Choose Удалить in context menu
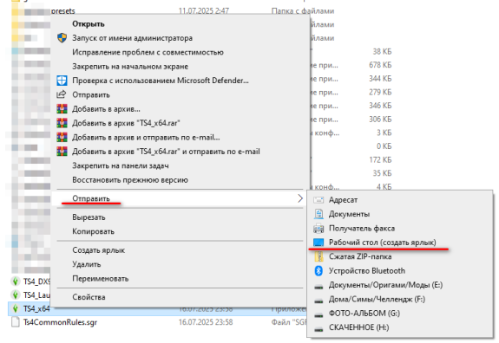 click(86, 264)
